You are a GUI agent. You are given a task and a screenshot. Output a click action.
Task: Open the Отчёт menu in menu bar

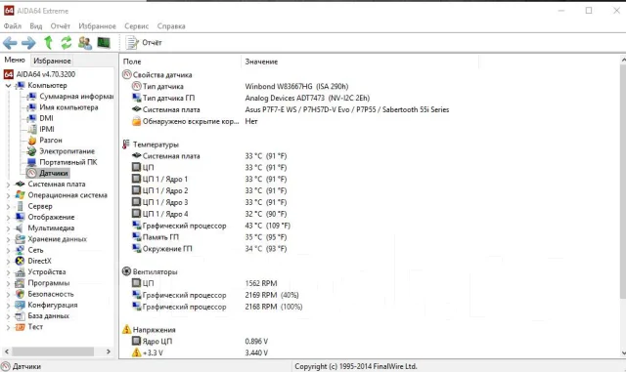point(60,26)
